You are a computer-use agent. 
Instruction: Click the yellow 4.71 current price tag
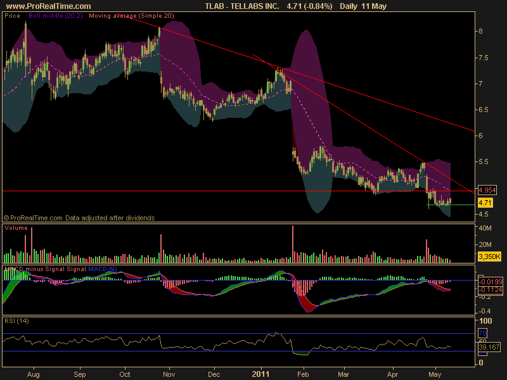tap(485, 203)
